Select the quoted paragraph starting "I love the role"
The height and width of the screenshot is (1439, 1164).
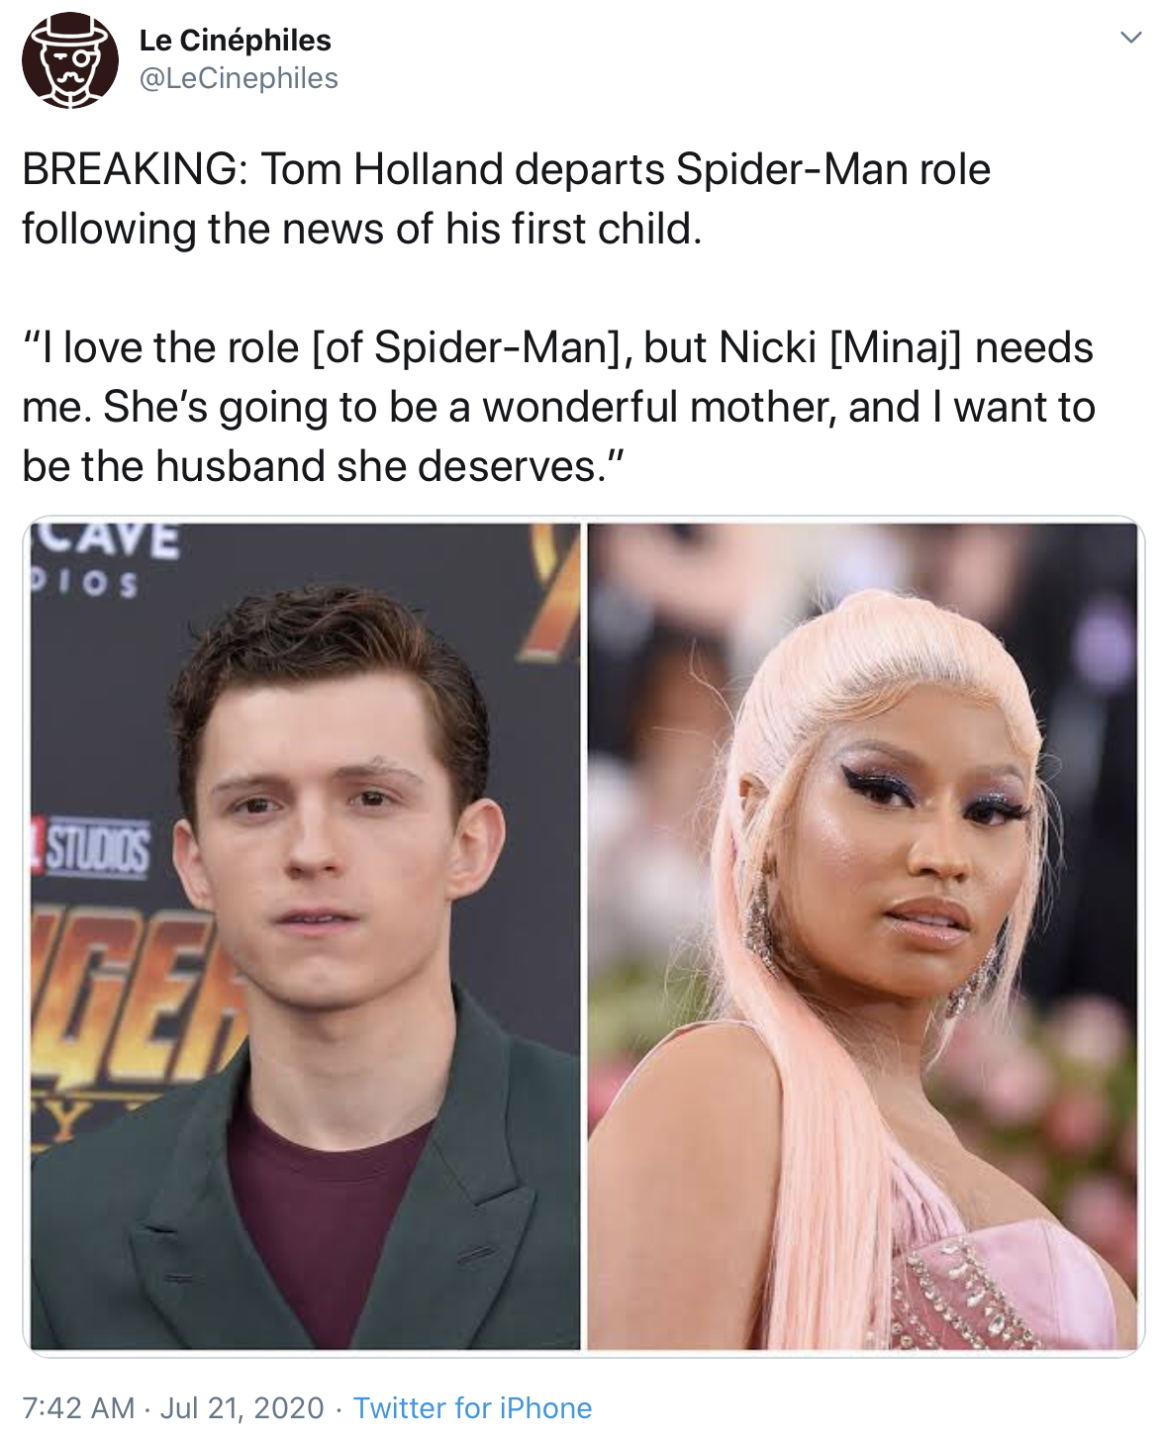click(x=558, y=407)
